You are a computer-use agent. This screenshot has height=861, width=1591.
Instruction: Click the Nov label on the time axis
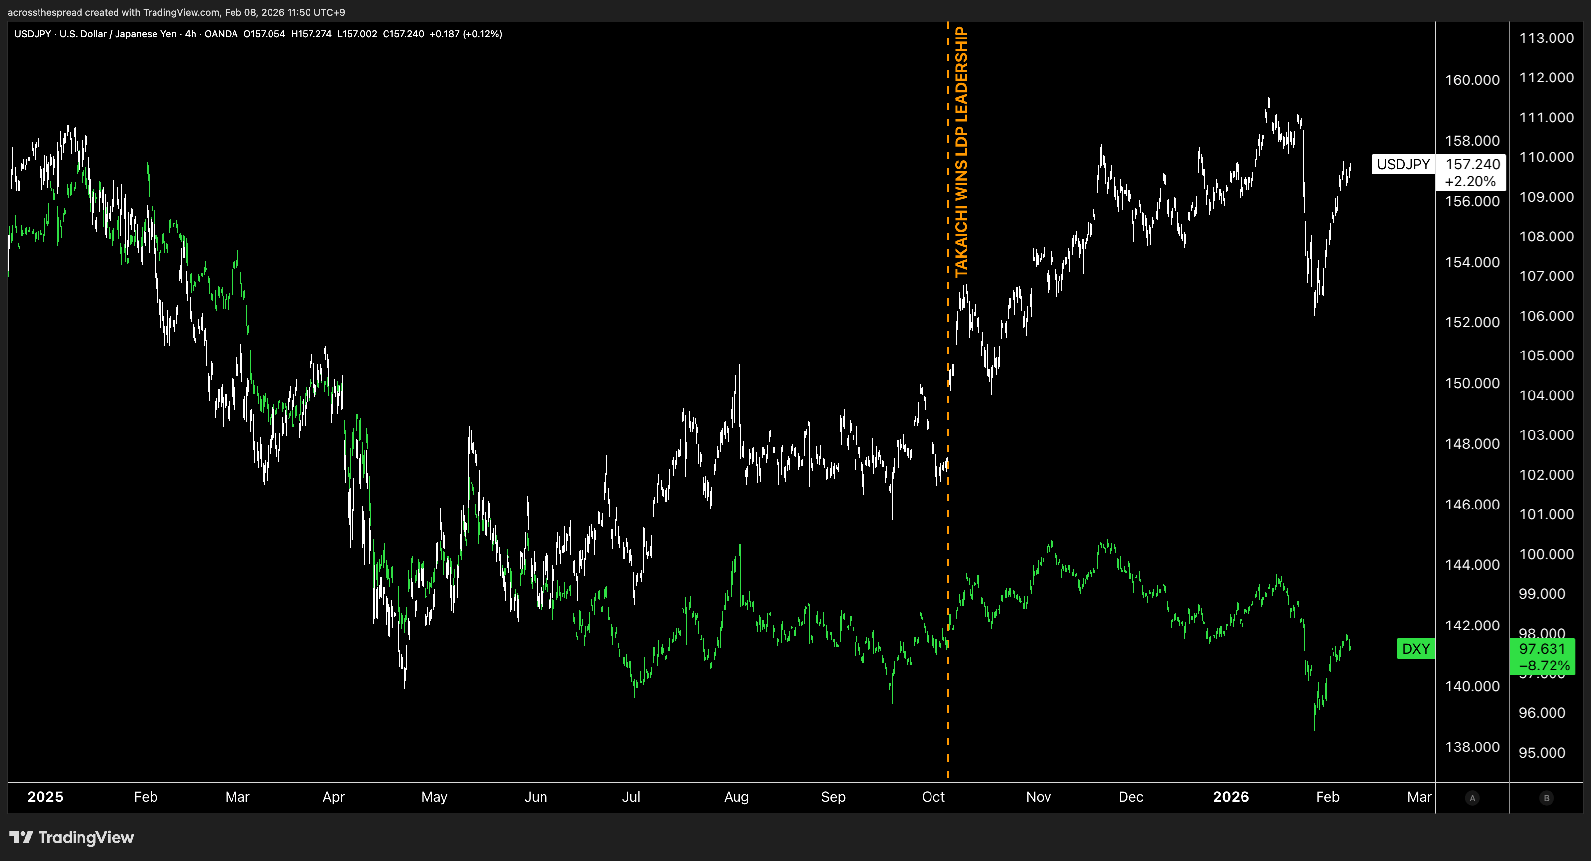pos(1039,797)
